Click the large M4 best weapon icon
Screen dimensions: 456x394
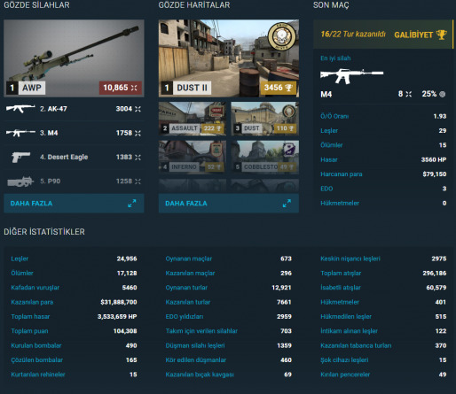click(x=351, y=76)
